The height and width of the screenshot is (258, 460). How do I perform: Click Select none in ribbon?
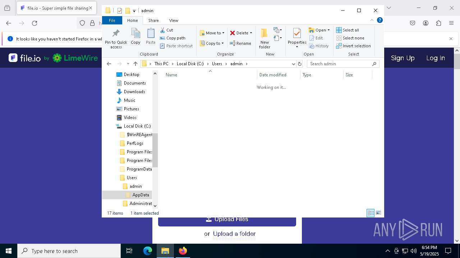coord(350,38)
